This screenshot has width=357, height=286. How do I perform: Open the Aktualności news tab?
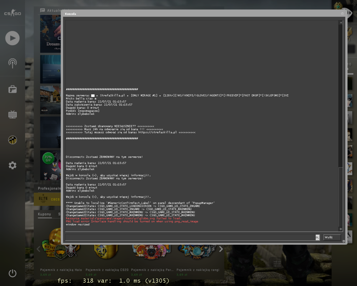click(x=51, y=10)
